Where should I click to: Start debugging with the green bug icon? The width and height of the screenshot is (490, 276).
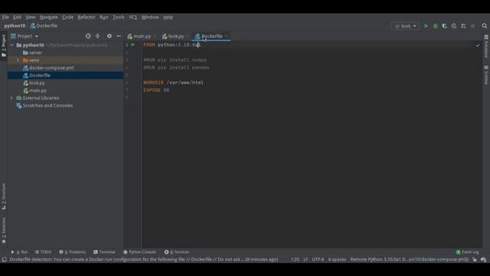[x=436, y=26]
